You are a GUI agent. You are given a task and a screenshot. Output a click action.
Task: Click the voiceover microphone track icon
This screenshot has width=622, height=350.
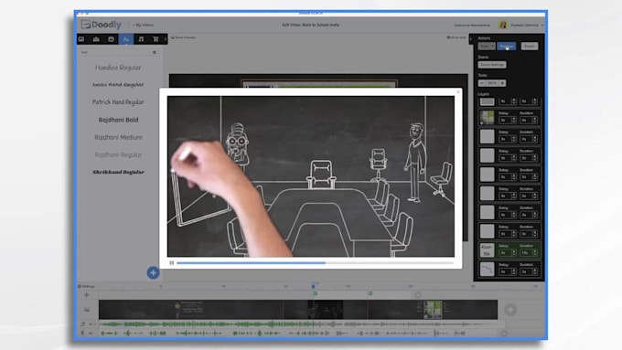pyautogui.click(x=83, y=334)
